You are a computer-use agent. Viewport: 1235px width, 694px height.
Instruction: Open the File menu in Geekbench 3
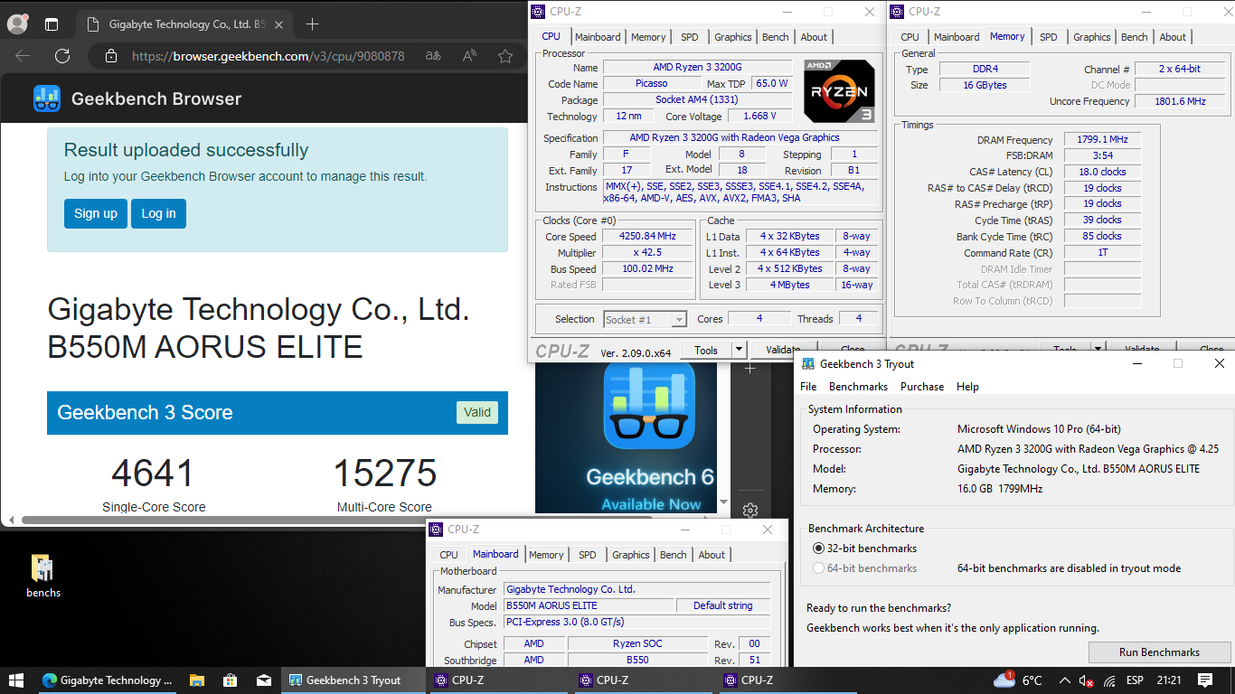808,387
